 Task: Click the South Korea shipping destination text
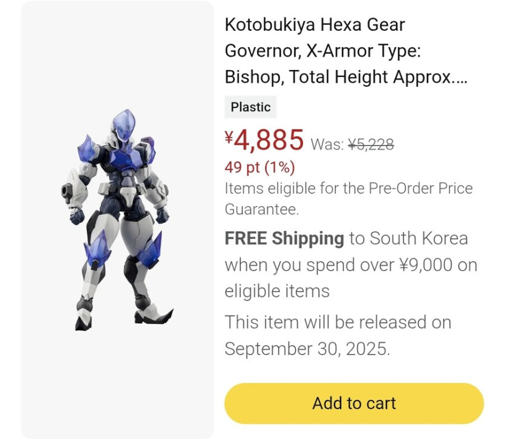click(419, 239)
